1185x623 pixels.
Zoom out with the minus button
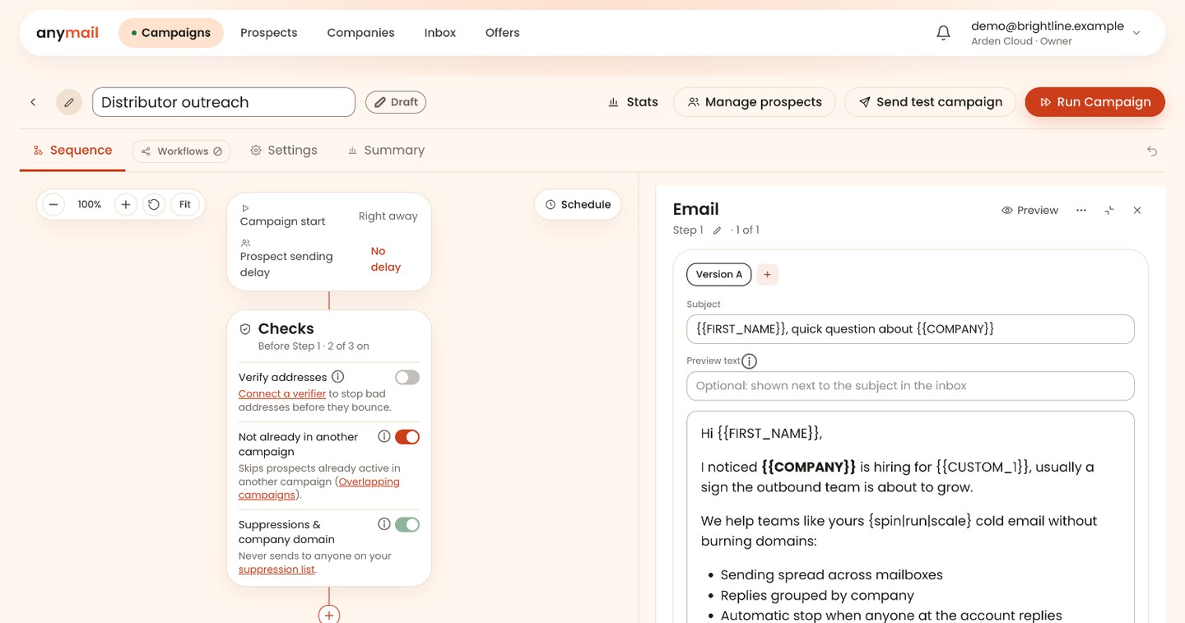[53, 204]
